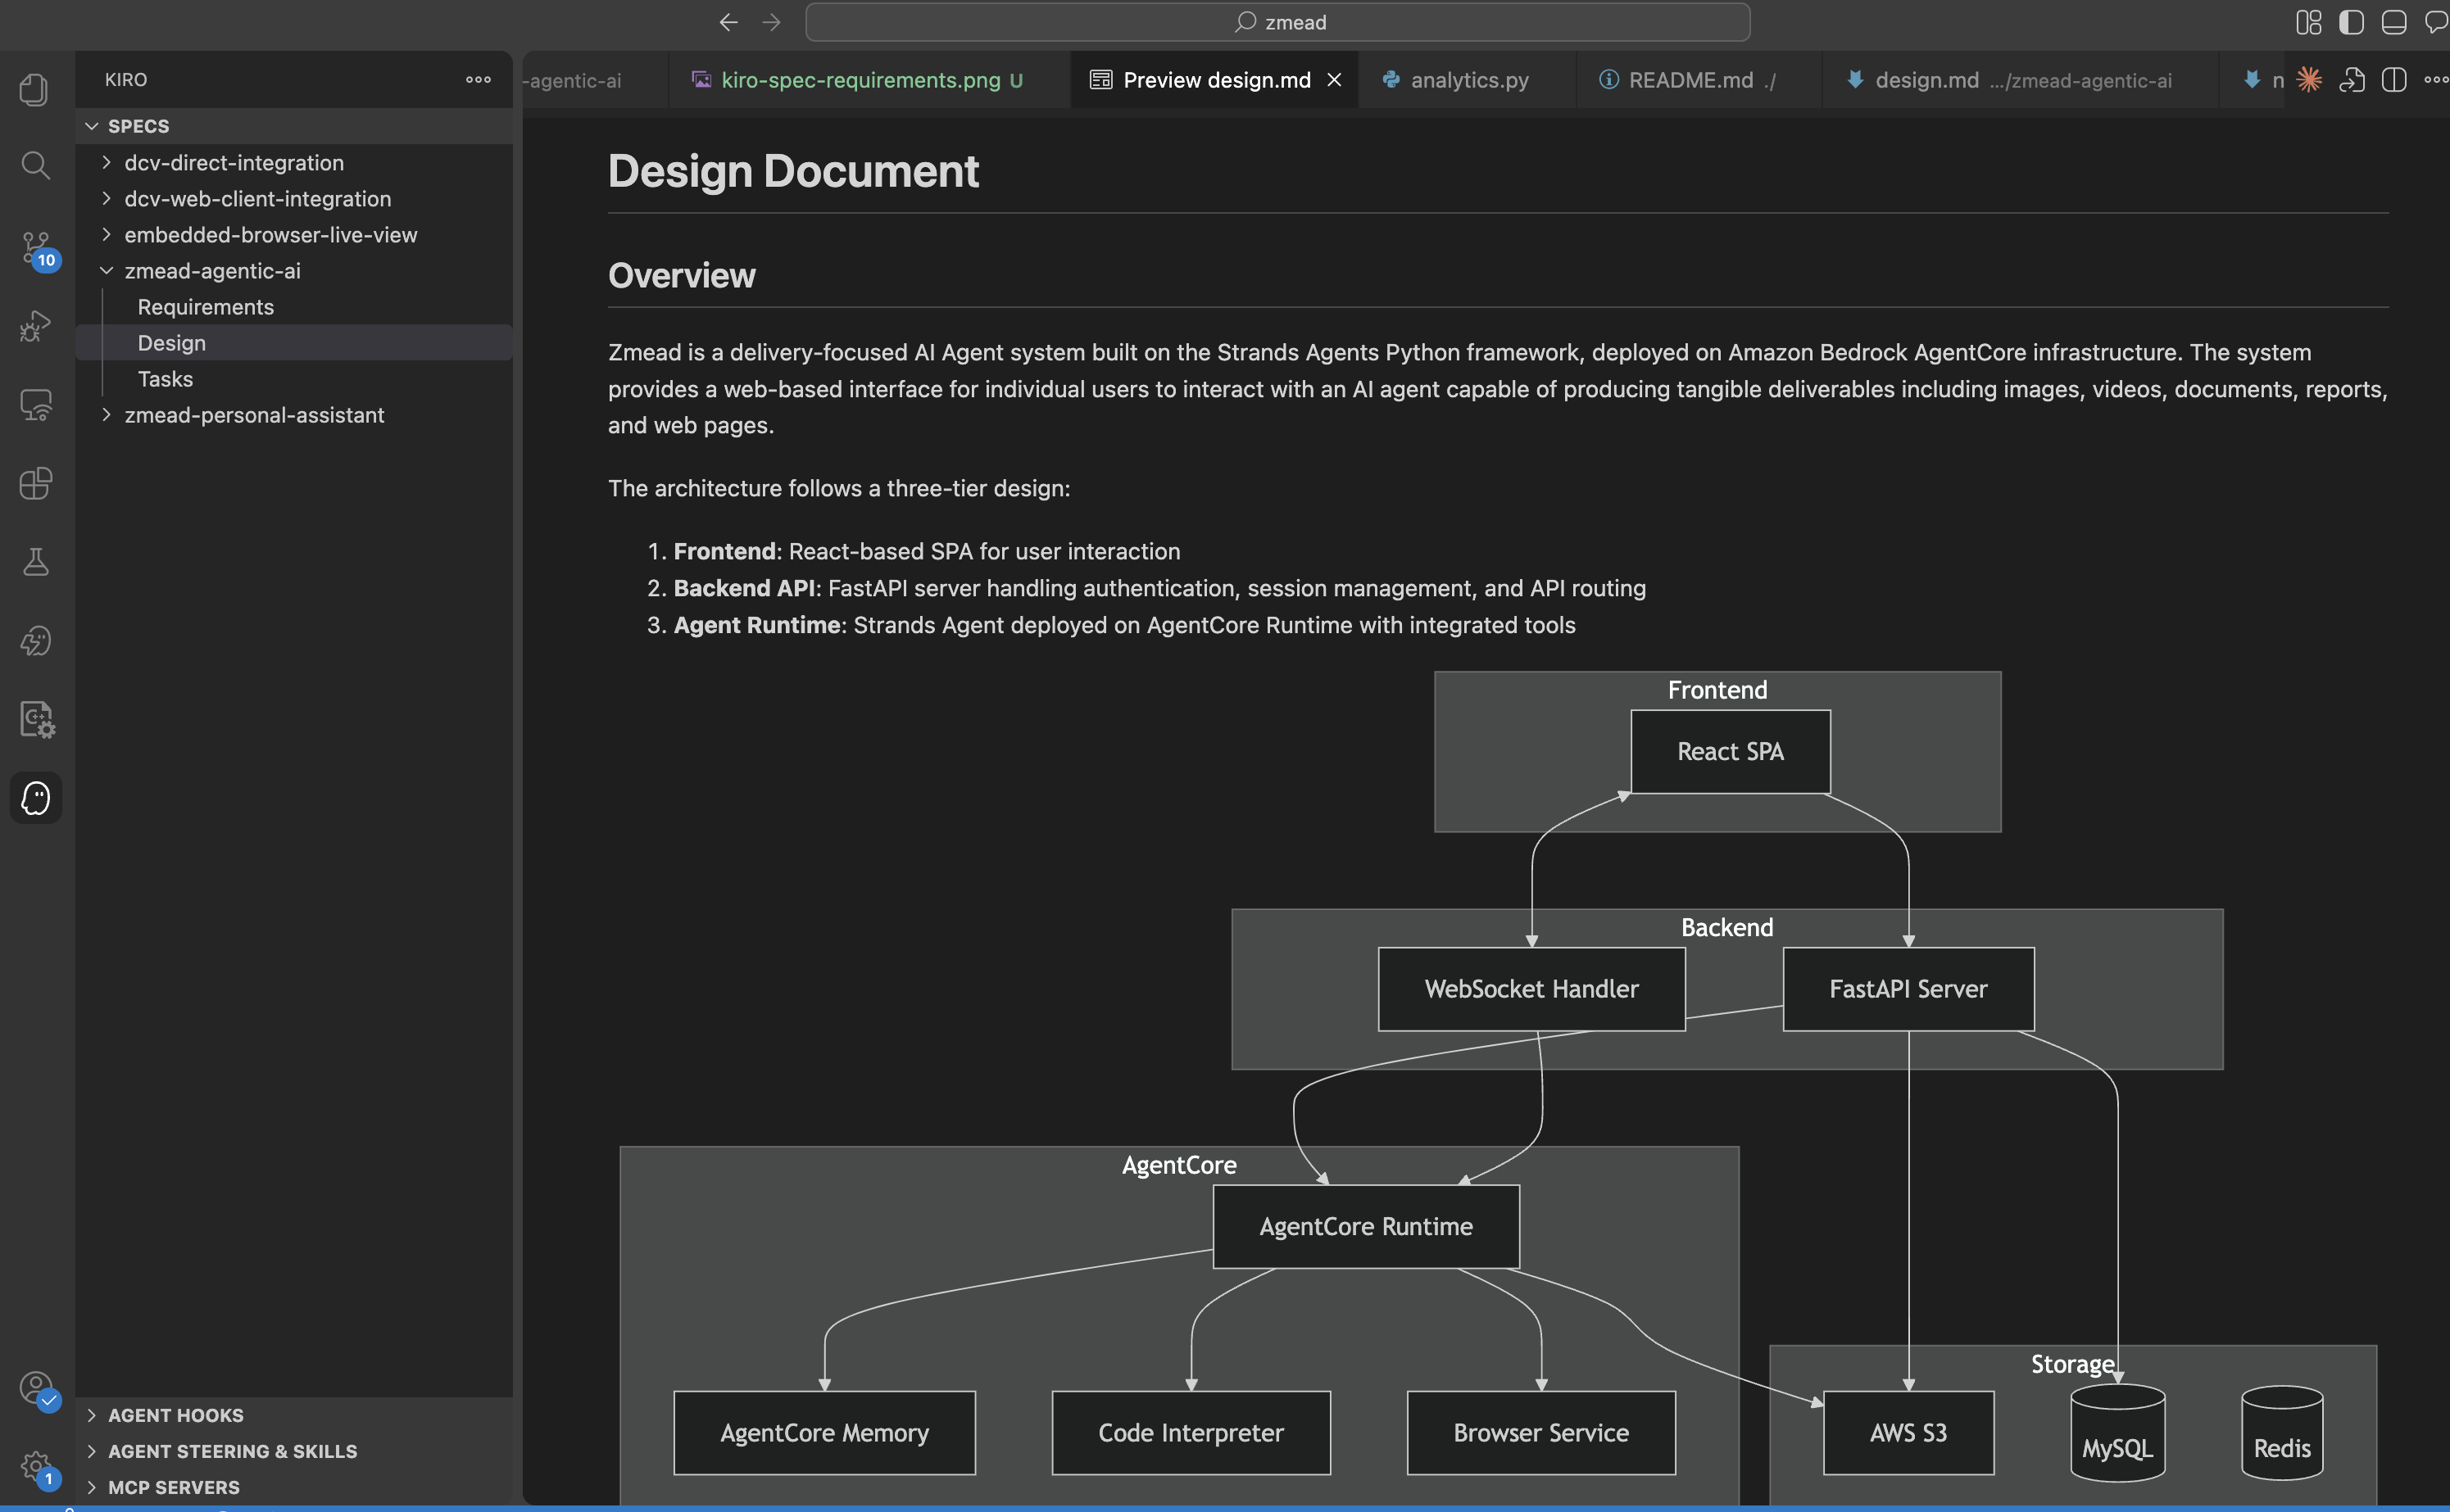The width and height of the screenshot is (2450, 1512).
Task: Toggle the secondary chat sidebar
Action: click(2437, 21)
